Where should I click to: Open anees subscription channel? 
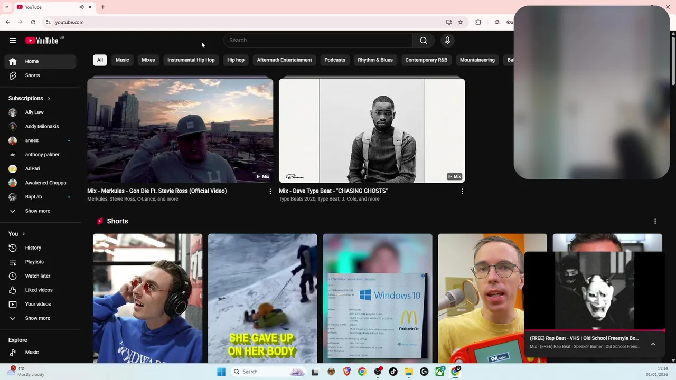[41, 140]
